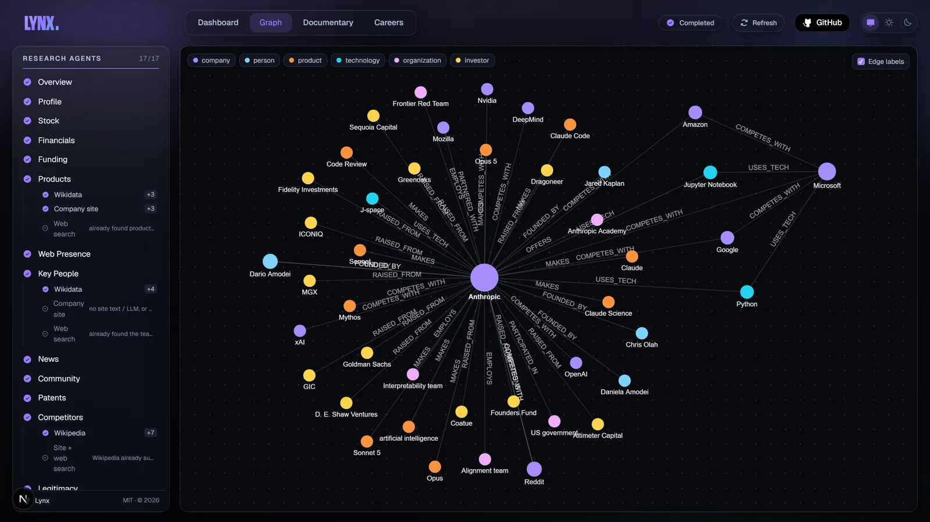The height and width of the screenshot is (522, 930).
Task: Expand the Funding agent row
Action: point(91,160)
